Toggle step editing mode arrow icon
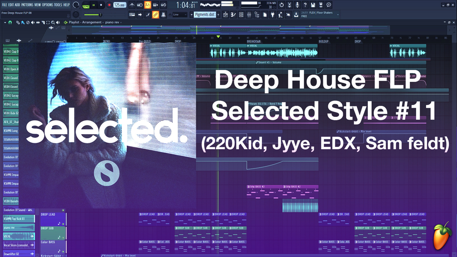Screen dimensions: 457x257 pos(140,15)
